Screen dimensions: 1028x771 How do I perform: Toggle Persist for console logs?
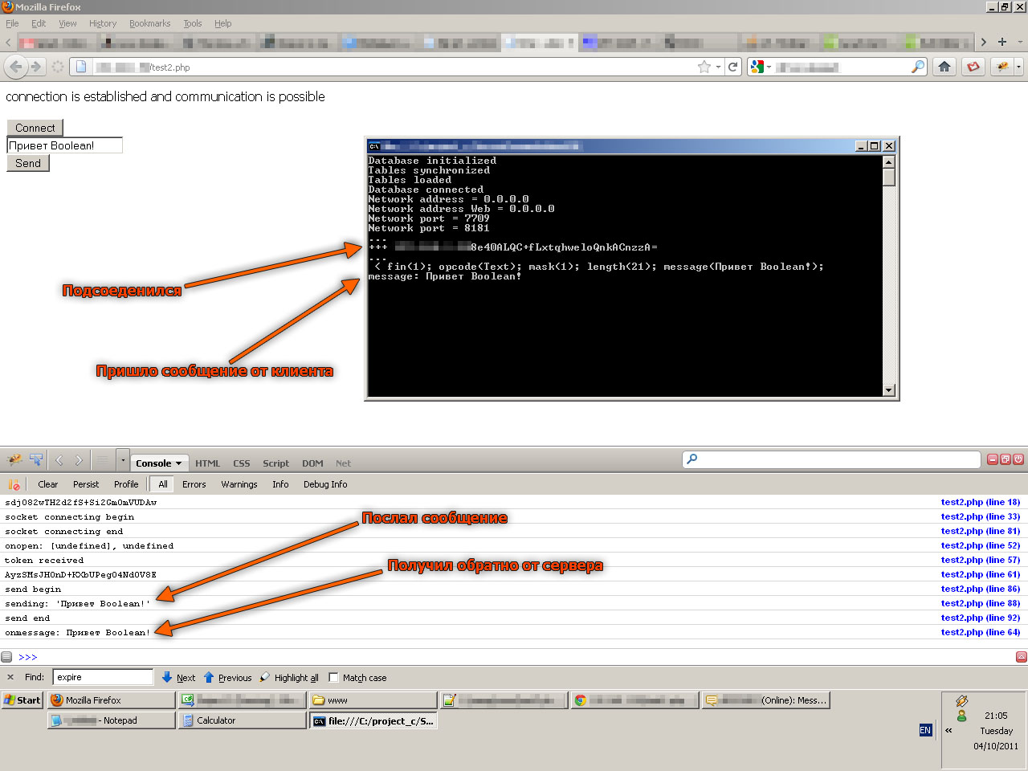[x=86, y=484]
